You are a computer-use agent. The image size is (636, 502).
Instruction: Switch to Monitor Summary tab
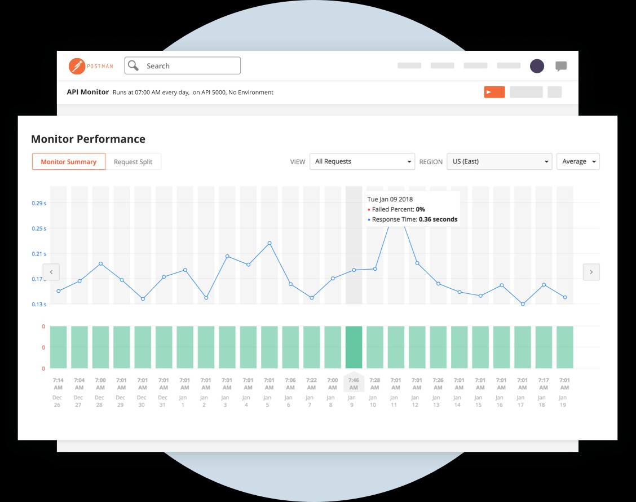(69, 162)
